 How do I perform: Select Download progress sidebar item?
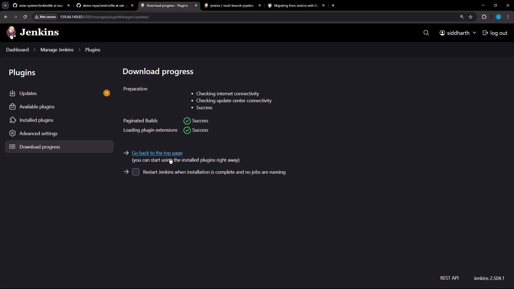click(x=59, y=147)
